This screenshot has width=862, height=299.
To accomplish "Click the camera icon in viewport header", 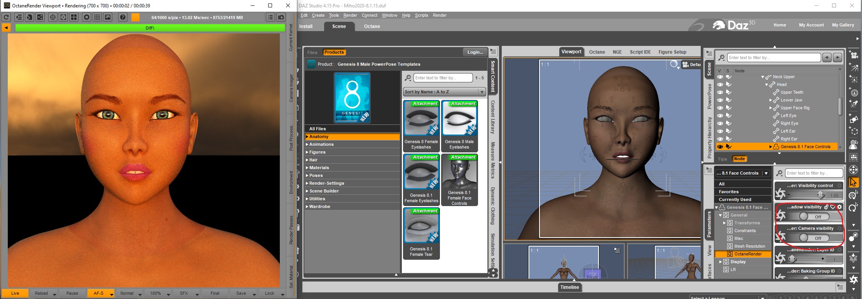I will pyautogui.click(x=686, y=65).
